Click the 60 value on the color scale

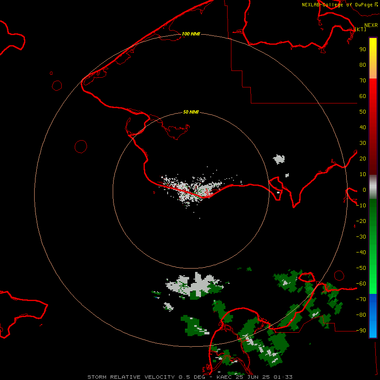point(363,96)
